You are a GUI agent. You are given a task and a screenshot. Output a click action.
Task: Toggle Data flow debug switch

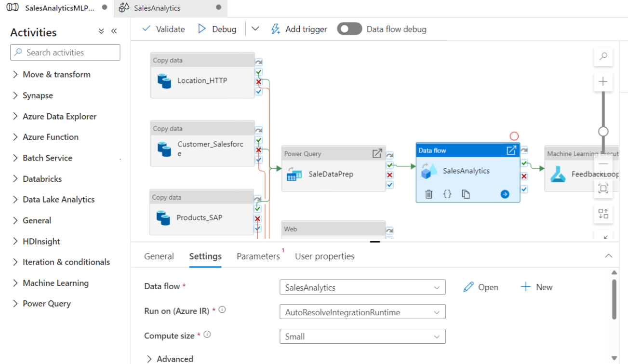349,29
